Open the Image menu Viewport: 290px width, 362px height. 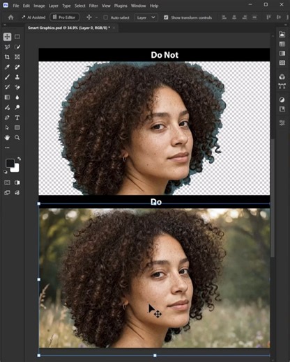[x=39, y=6]
